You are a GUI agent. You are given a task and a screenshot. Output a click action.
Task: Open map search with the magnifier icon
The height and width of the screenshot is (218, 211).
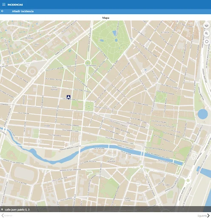[x=207, y=34]
